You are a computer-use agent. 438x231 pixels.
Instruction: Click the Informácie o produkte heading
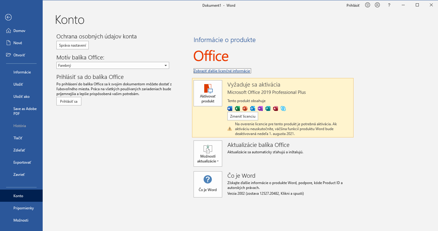pyautogui.click(x=225, y=40)
